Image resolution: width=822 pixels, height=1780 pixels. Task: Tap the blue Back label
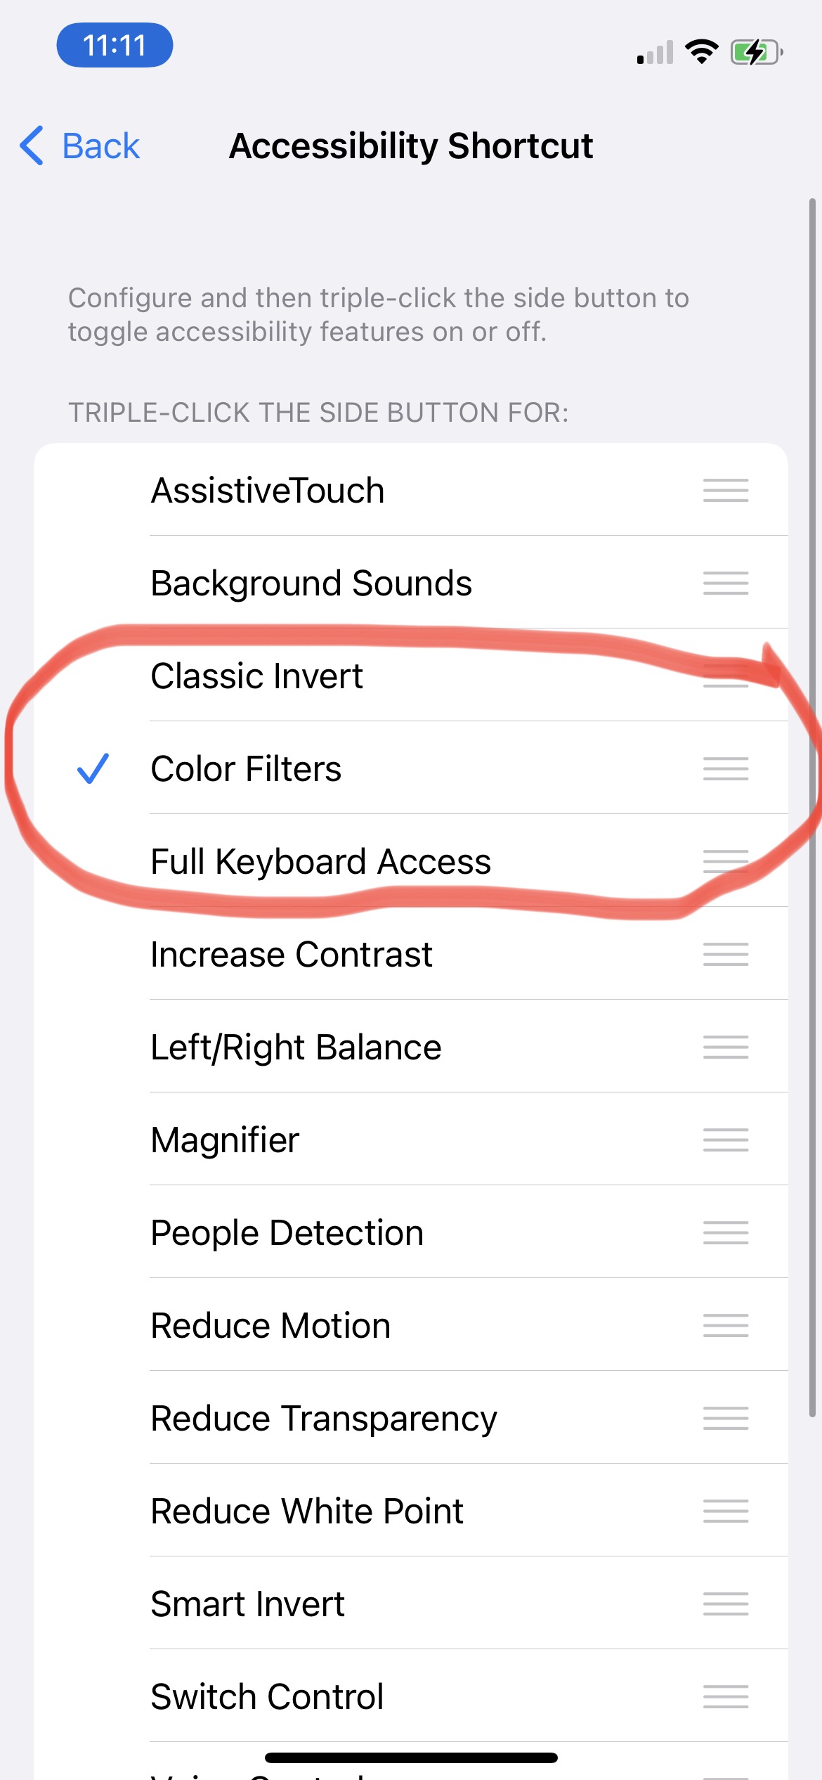tap(101, 146)
